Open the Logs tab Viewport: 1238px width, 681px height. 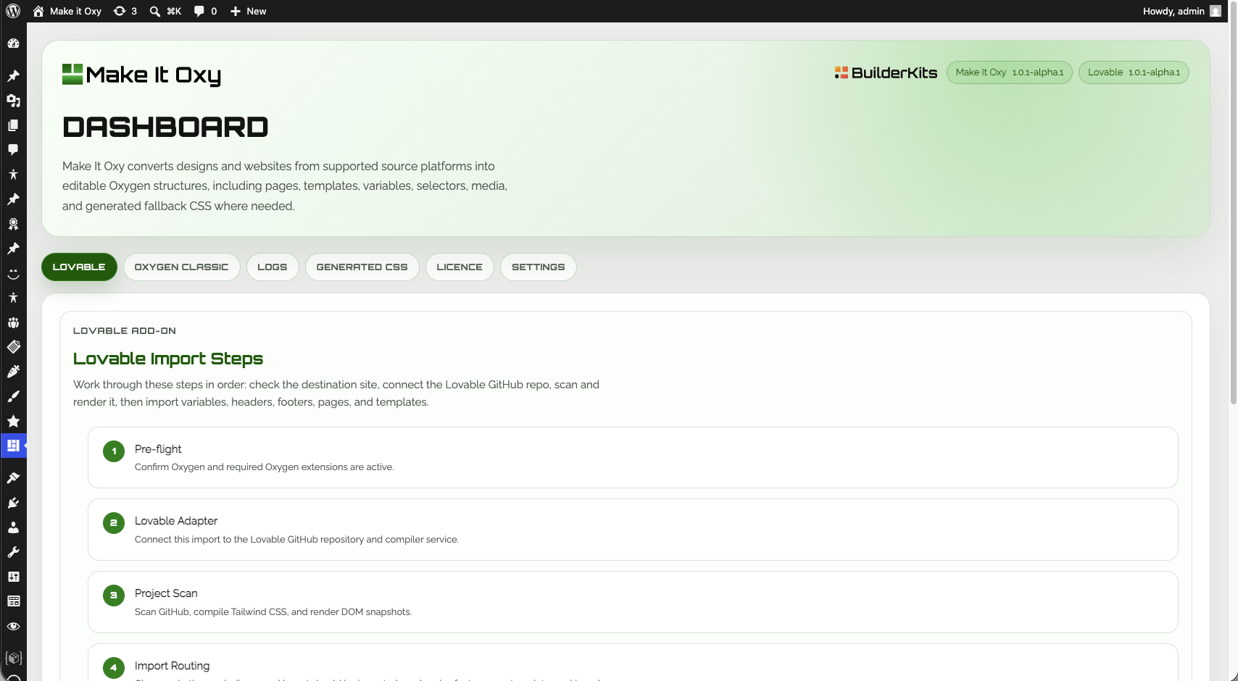click(273, 267)
